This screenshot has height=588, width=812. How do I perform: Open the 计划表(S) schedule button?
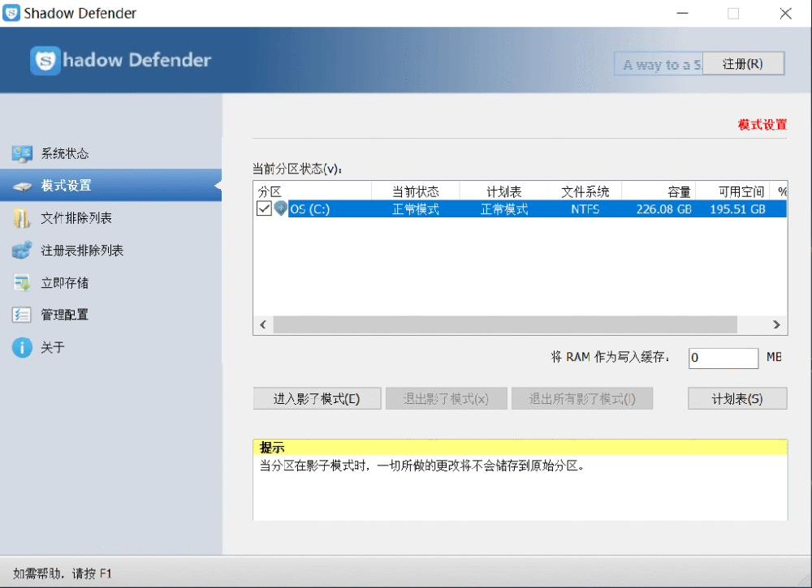[x=737, y=398]
